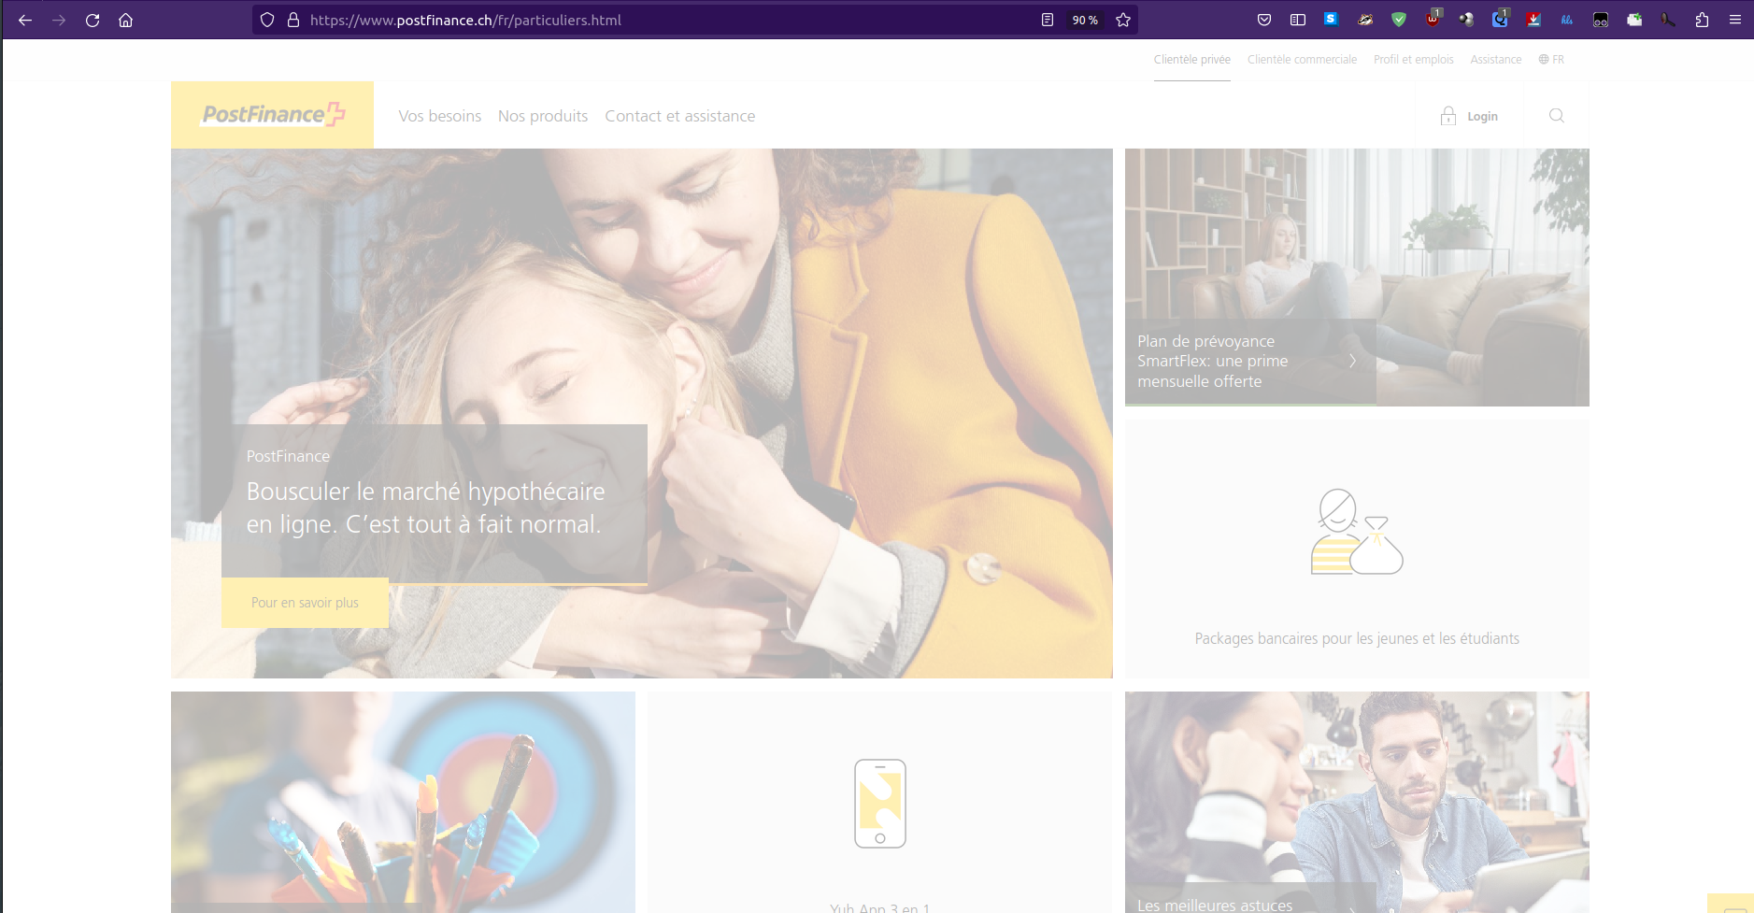This screenshot has width=1754, height=913.
Task: Open Packages bancaires pour jeunes link
Action: 1357,638
